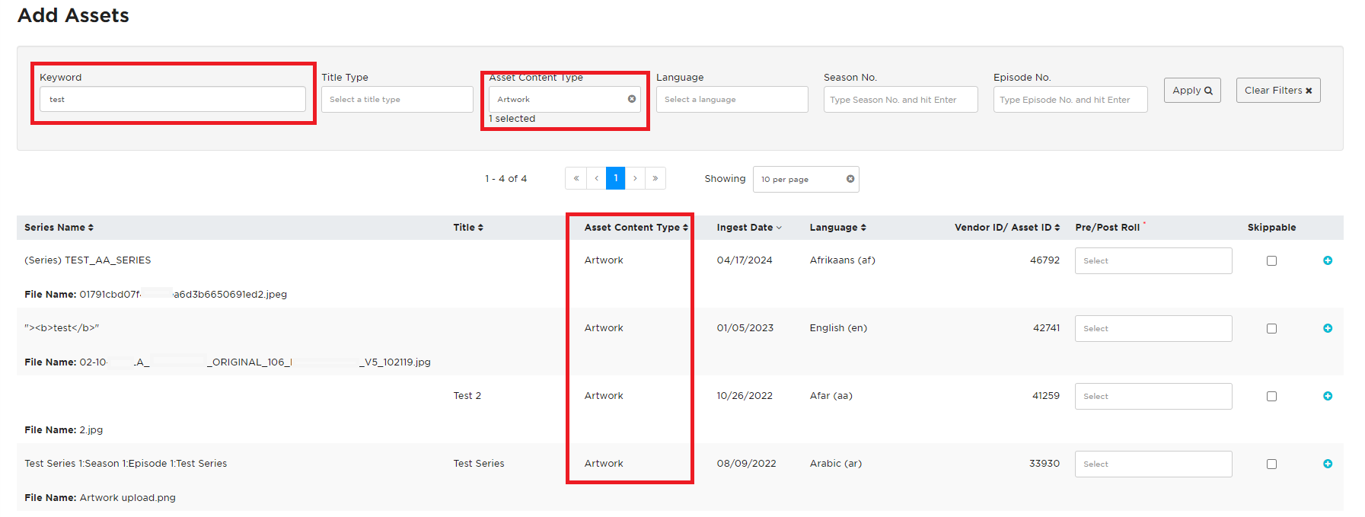The image size is (1365, 517).
Task: Click language English (en)
Action: pos(838,328)
